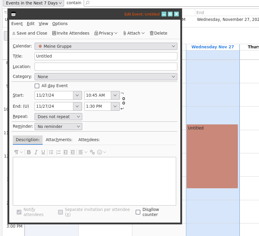The image size is (259, 236).
Task: Click Save and Close
Action: click(30, 33)
